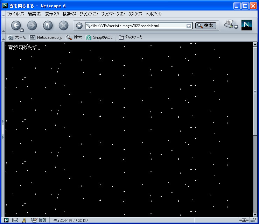The width and height of the screenshot is (259, 224).
Task: Collapse the menu bar grippy
Action: click(x=3, y=14)
